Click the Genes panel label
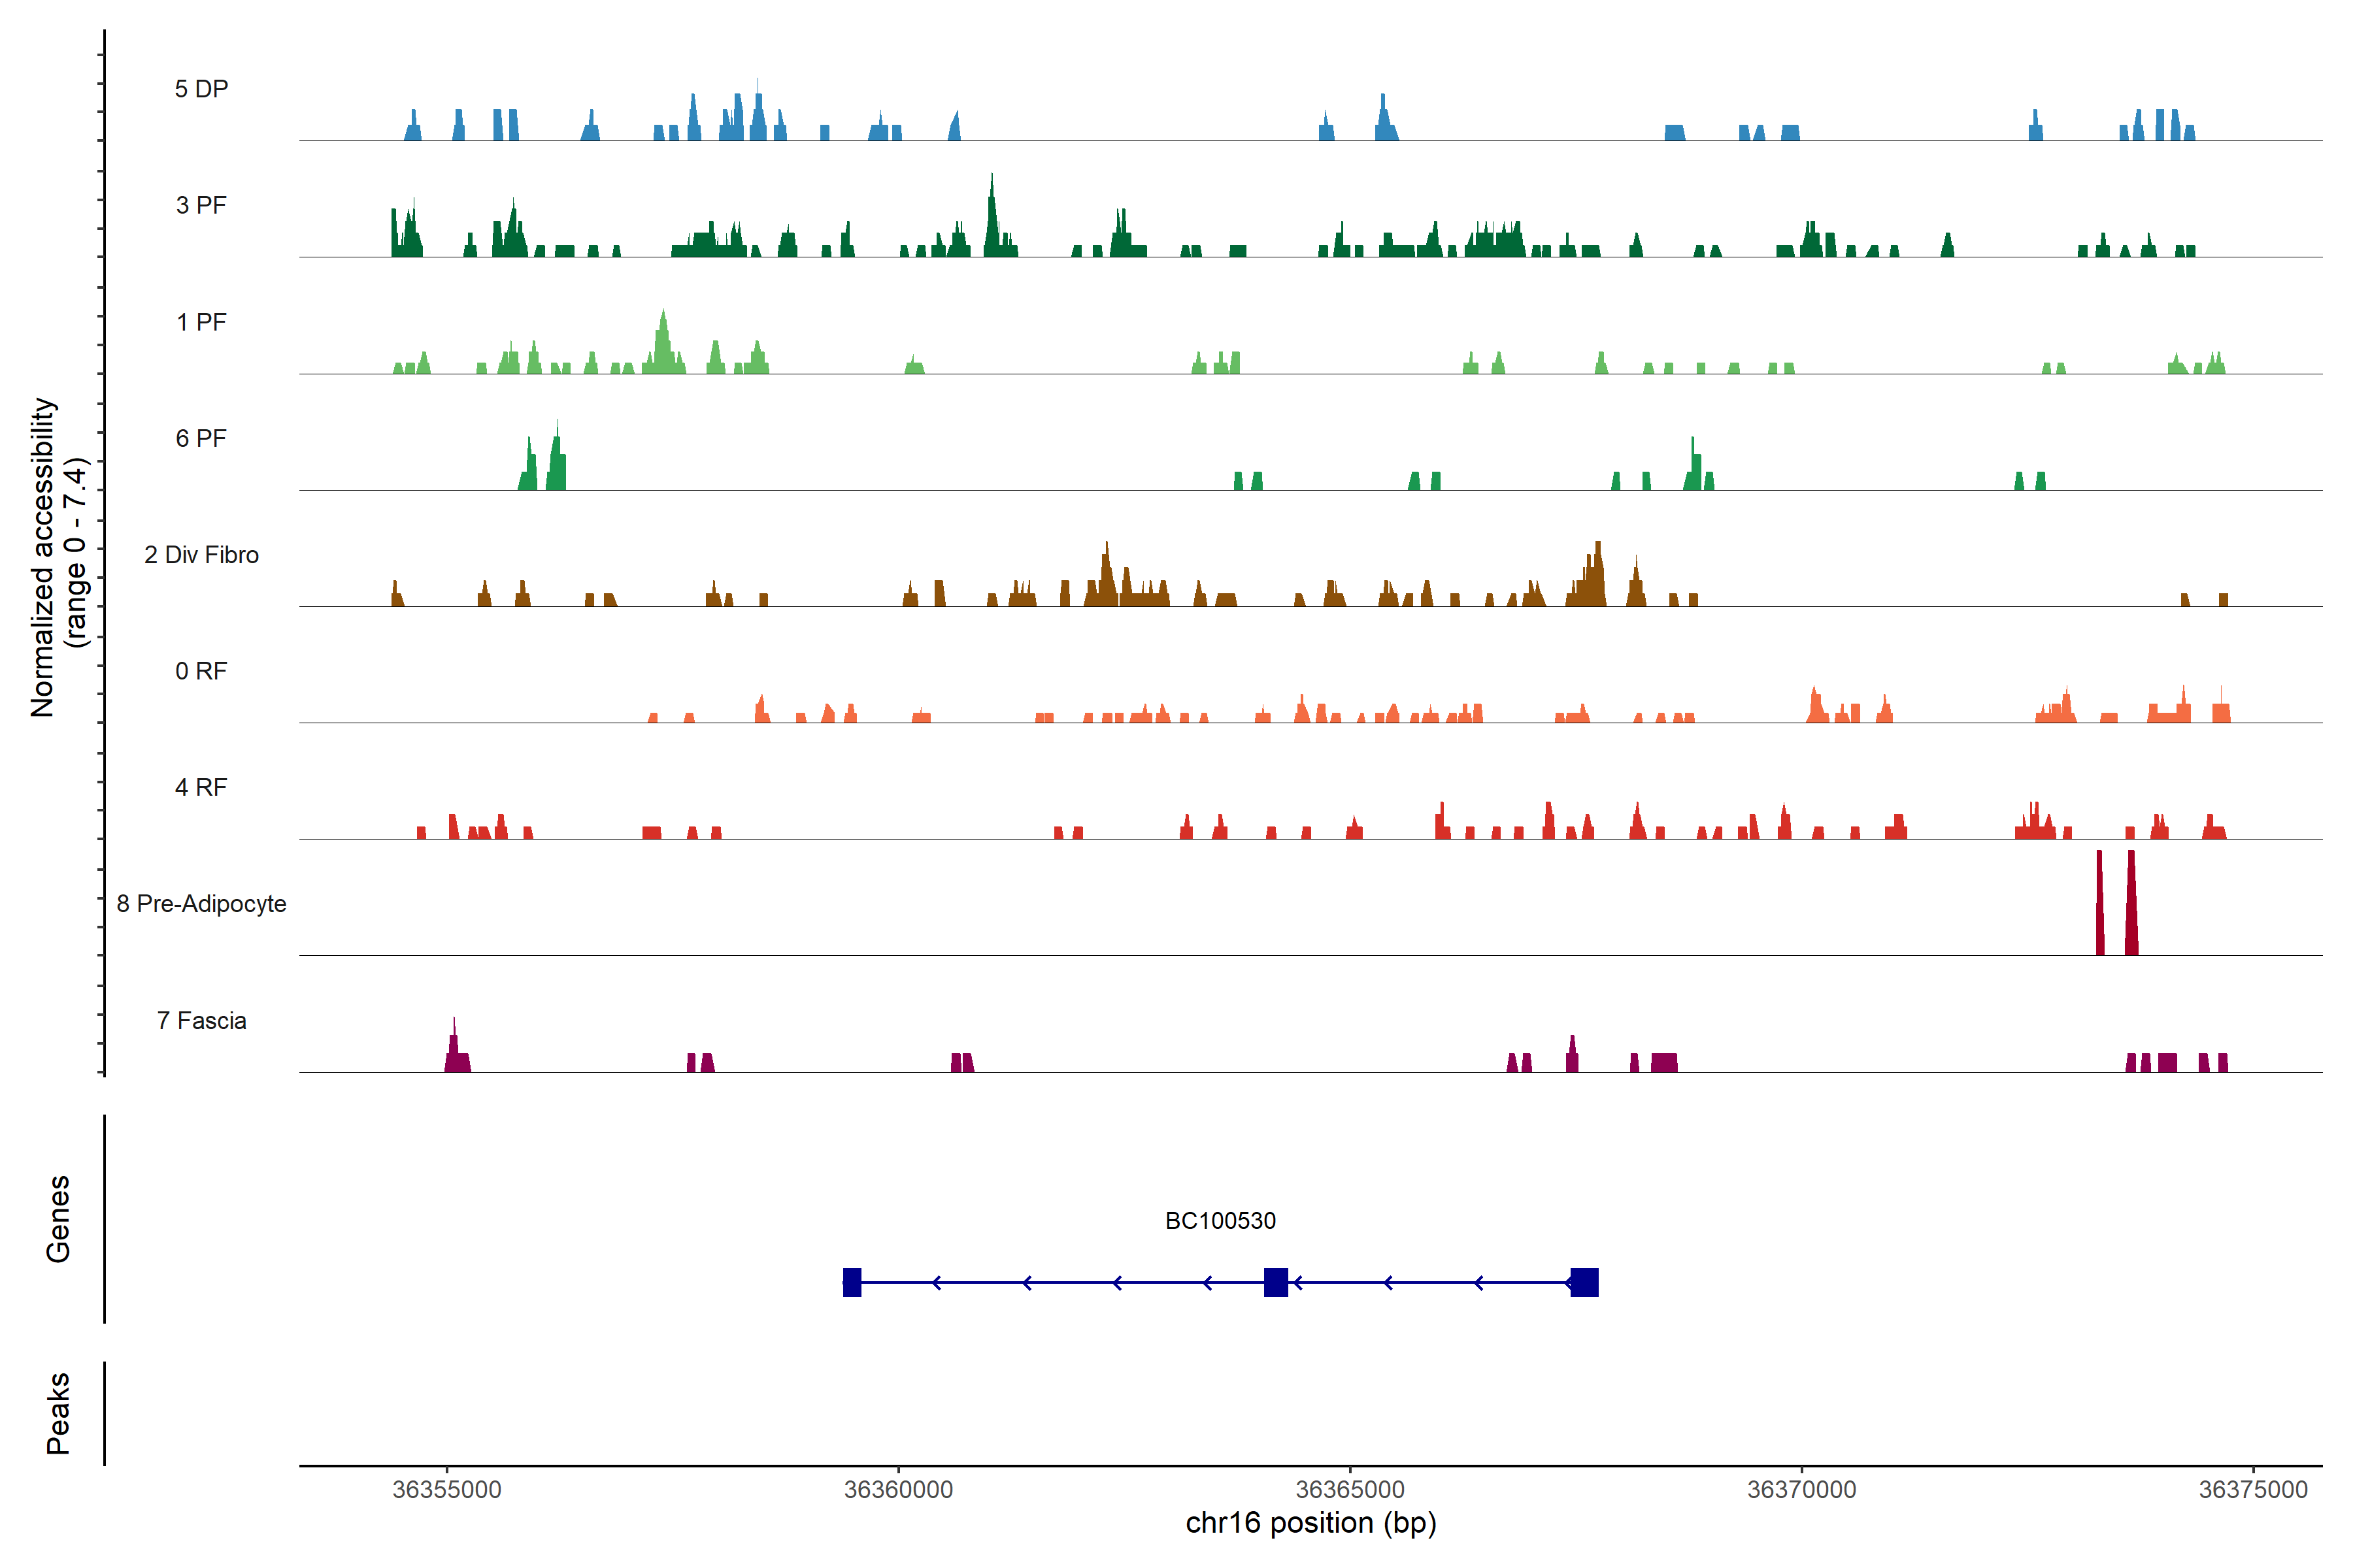Screen dimensions: 2353x1568 (x=58, y=1219)
